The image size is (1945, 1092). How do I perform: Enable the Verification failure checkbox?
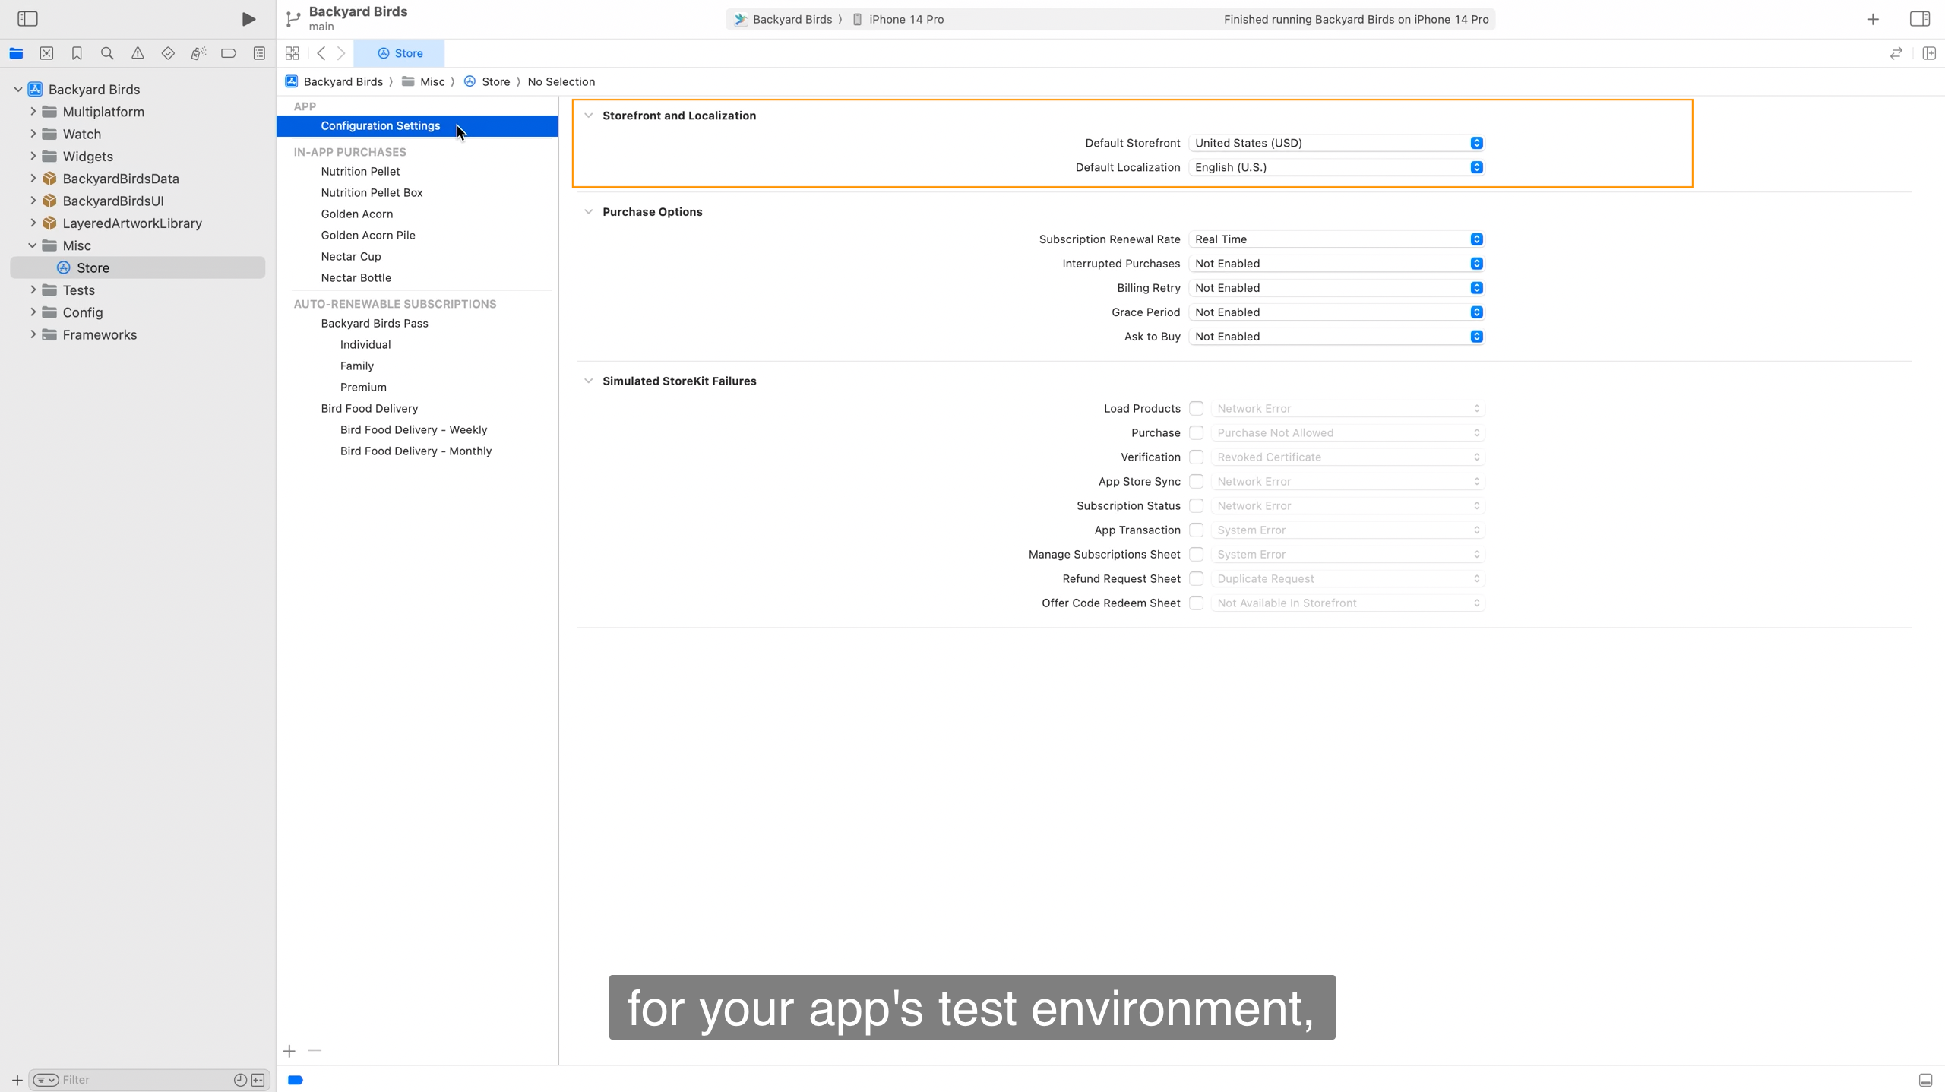click(1197, 457)
